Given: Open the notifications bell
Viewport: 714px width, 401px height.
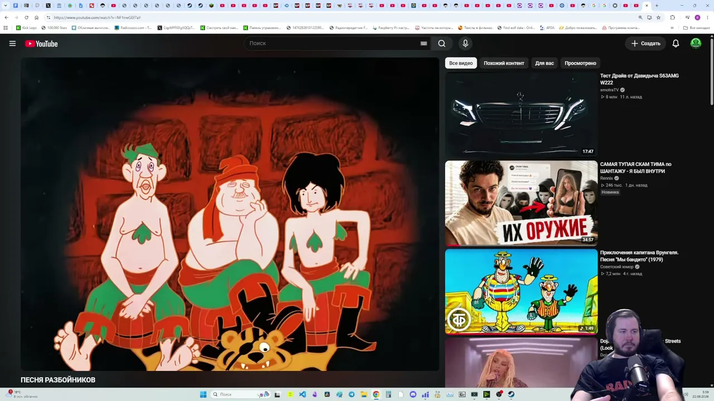Looking at the screenshot, I should click(676, 43).
